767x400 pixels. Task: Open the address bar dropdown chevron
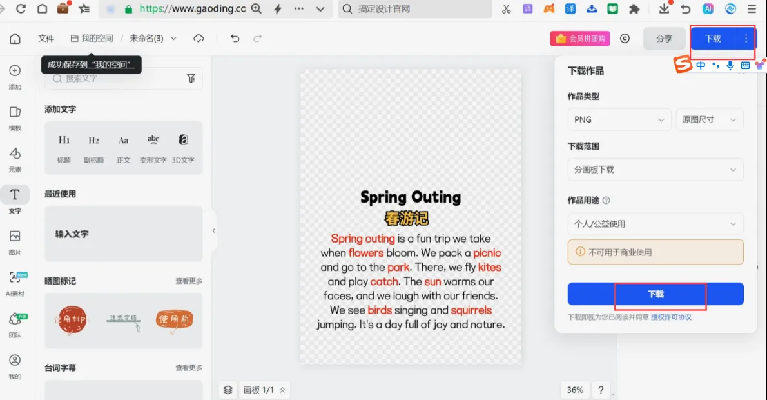[320, 9]
